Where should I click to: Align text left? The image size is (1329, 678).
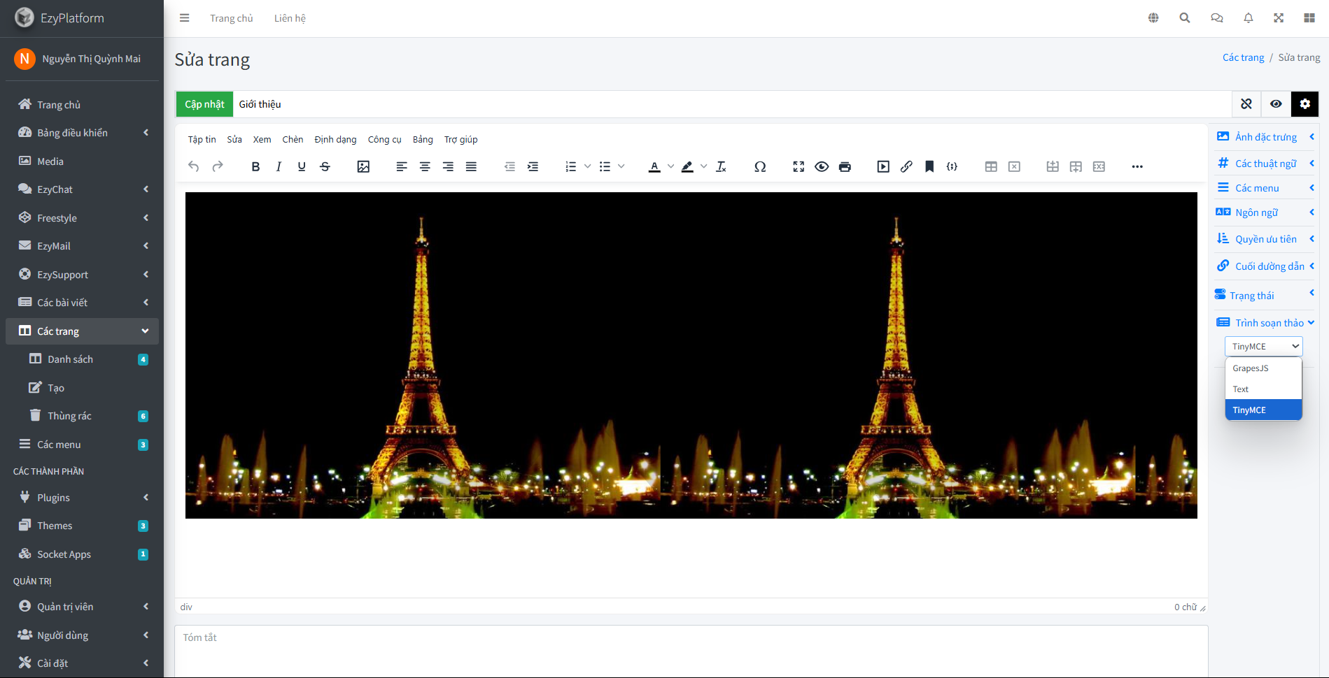click(x=402, y=166)
